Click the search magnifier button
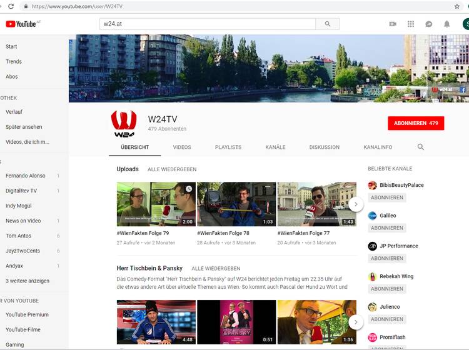This screenshot has height=350, width=469. [x=328, y=24]
